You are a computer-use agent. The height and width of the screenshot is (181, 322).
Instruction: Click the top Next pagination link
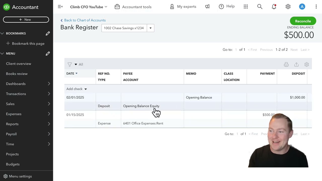click(x=294, y=50)
